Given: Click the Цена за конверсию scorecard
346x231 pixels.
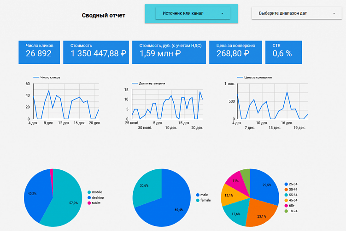Looking at the screenshot, I should point(235,52).
